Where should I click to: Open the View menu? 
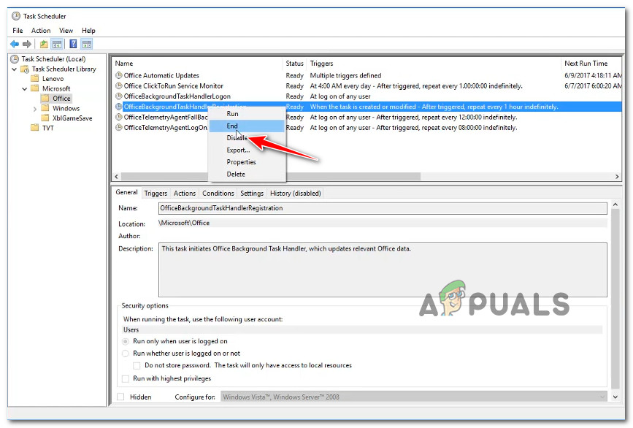click(x=66, y=30)
